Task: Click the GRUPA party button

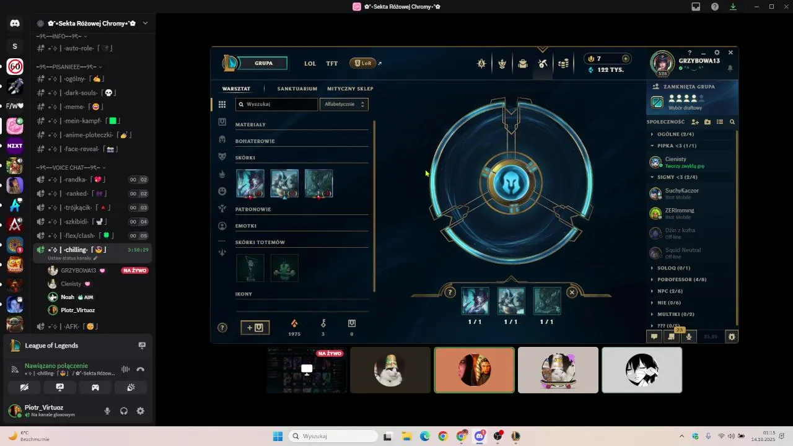Action: coord(263,63)
